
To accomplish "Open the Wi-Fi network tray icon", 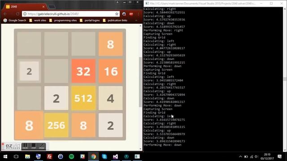I will point(252,157).
